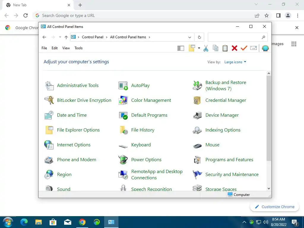Open the Mail app in the taskbar
The height and width of the screenshot is (228, 304).
pyautogui.click(x=67, y=222)
